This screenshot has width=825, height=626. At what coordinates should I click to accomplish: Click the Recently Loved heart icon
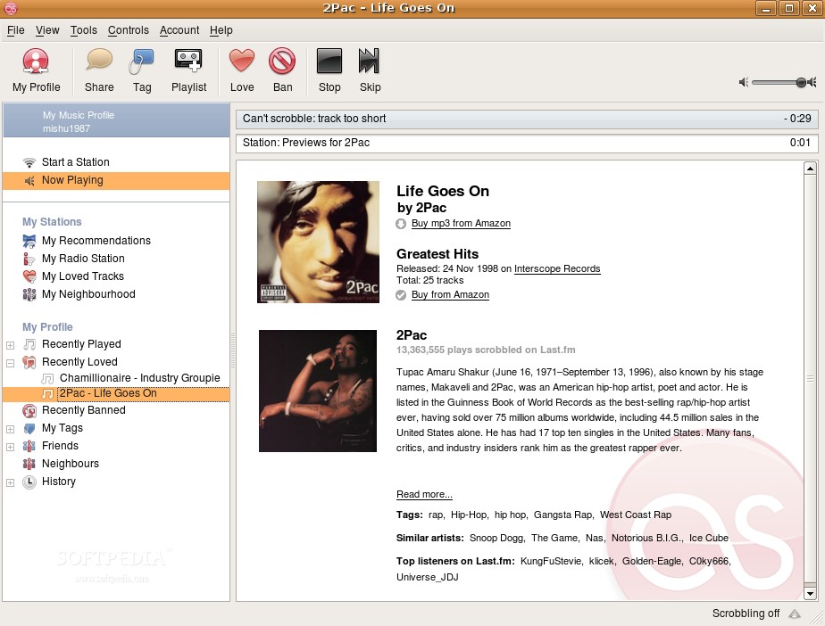[29, 362]
